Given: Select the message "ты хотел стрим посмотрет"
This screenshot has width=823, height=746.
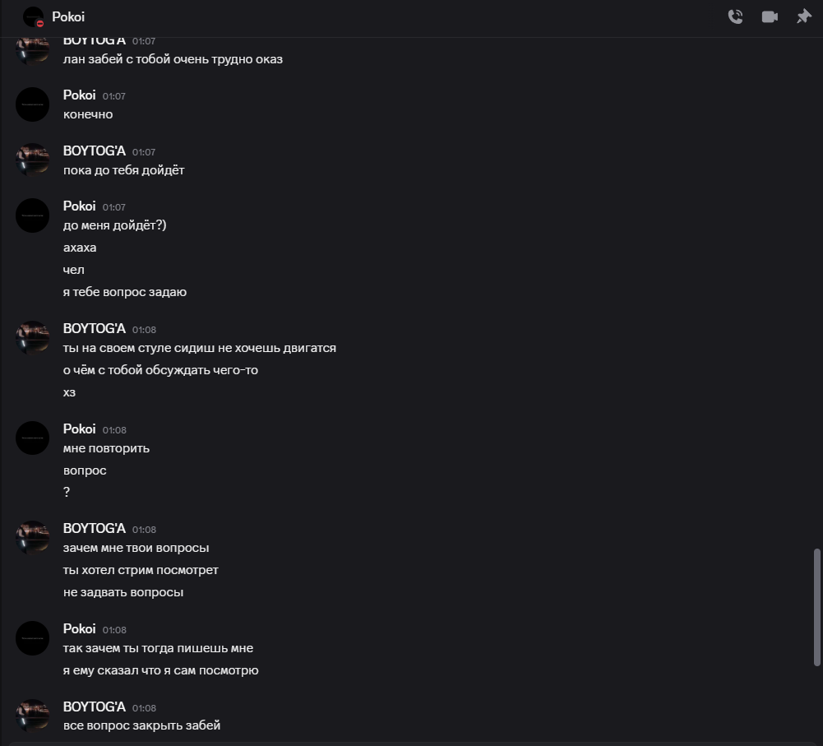Looking at the screenshot, I should click(141, 570).
